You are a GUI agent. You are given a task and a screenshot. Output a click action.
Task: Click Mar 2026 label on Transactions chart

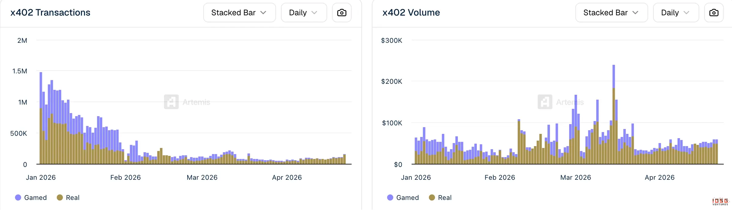pyautogui.click(x=202, y=177)
